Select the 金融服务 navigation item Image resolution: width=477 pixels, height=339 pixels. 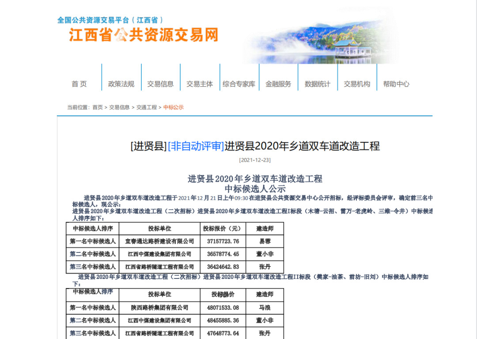pyautogui.click(x=278, y=84)
